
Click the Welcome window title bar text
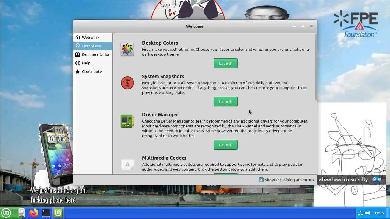click(195, 26)
